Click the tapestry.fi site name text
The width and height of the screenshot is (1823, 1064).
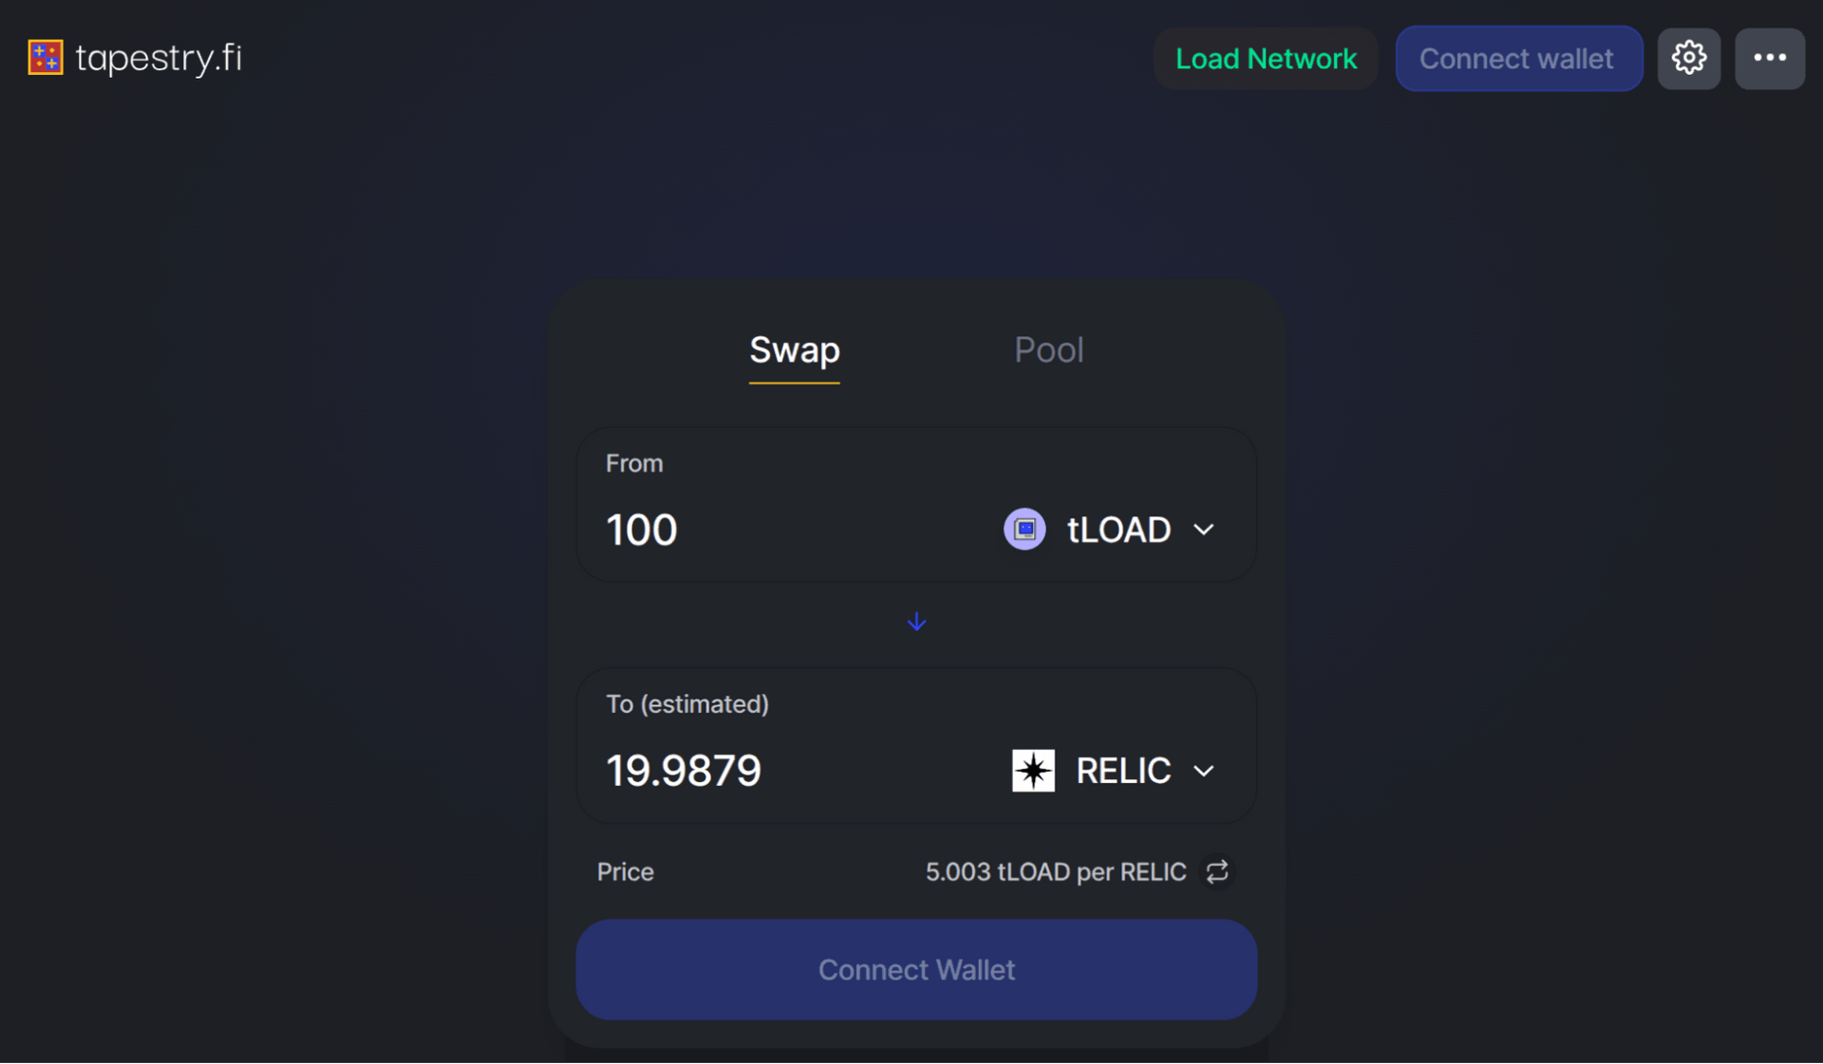click(x=159, y=58)
